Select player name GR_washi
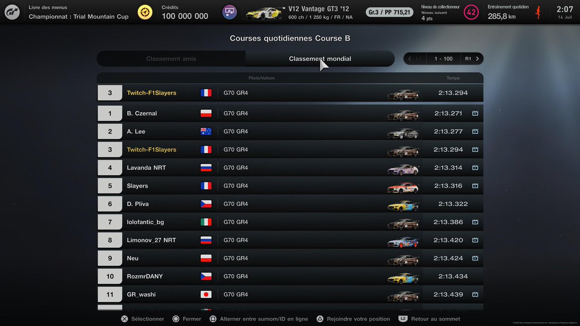Screen dimensions: 580x326 [x=141, y=295]
